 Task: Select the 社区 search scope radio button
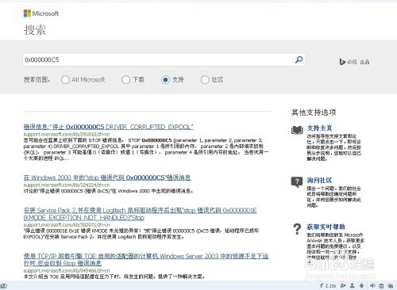(x=205, y=79)
